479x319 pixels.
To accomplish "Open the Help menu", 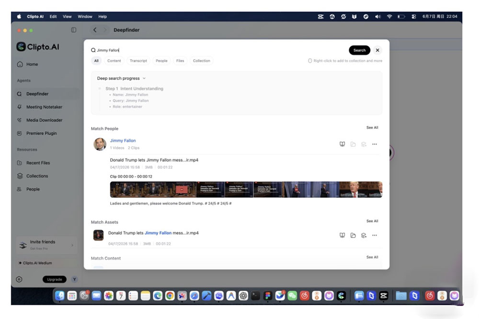I will [103, 16].
